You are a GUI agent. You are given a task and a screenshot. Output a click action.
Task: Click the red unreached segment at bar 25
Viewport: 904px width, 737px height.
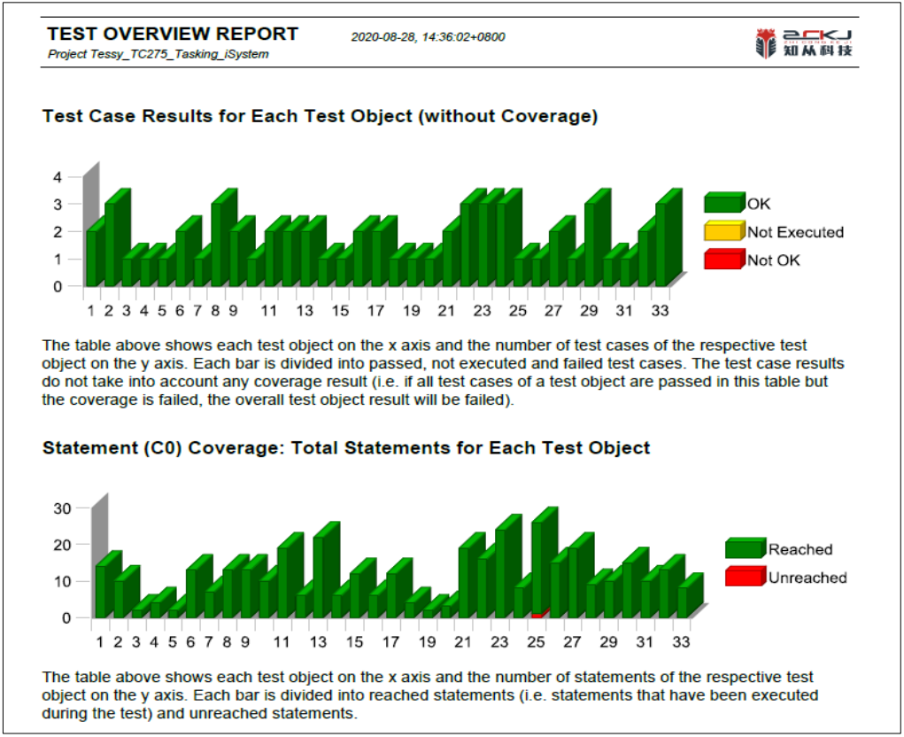click(538, 613)
